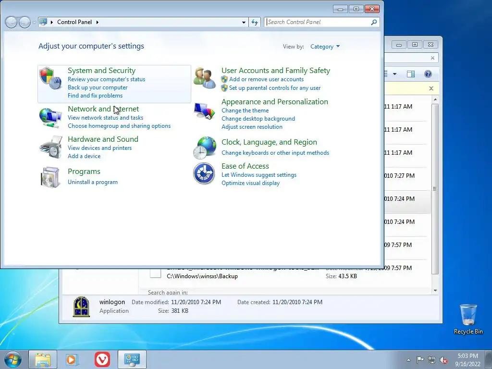Click the clock and date in the taskbar

(467, 360)
